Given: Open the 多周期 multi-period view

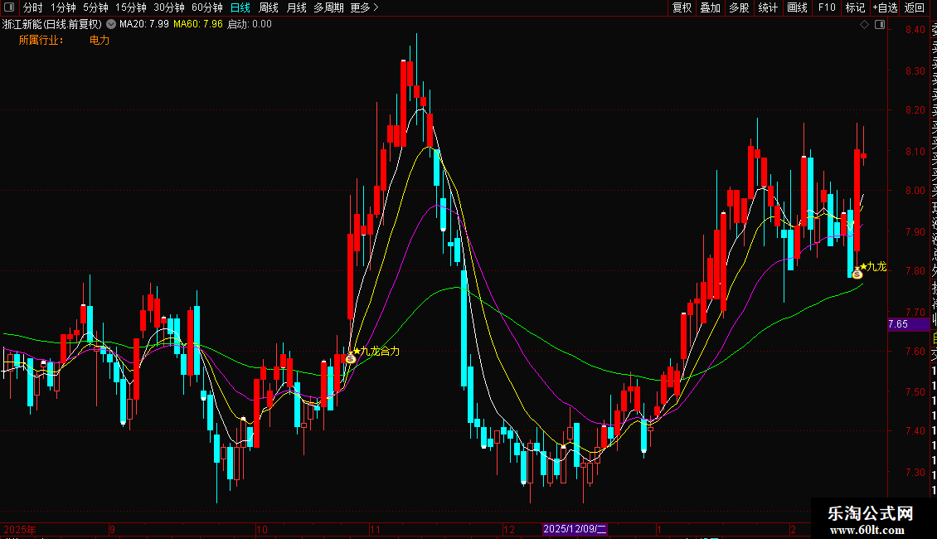Looking at the screenshot, I should coord(328,7).
